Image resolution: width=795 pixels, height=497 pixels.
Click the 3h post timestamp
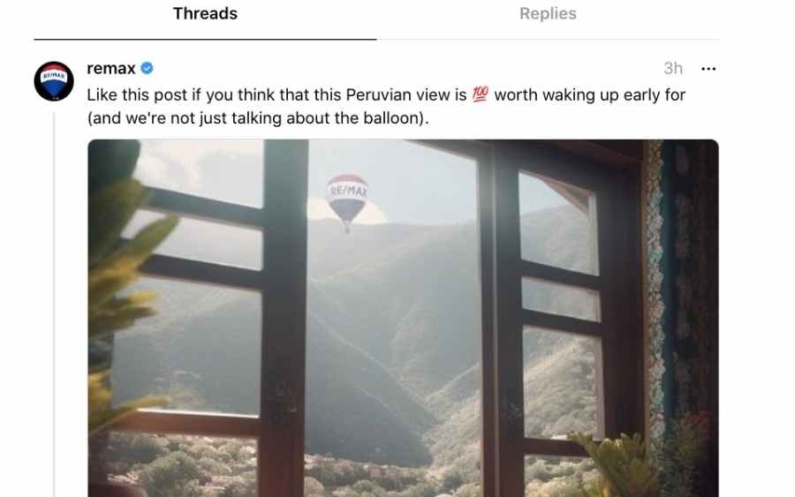(x=673, y=68)
